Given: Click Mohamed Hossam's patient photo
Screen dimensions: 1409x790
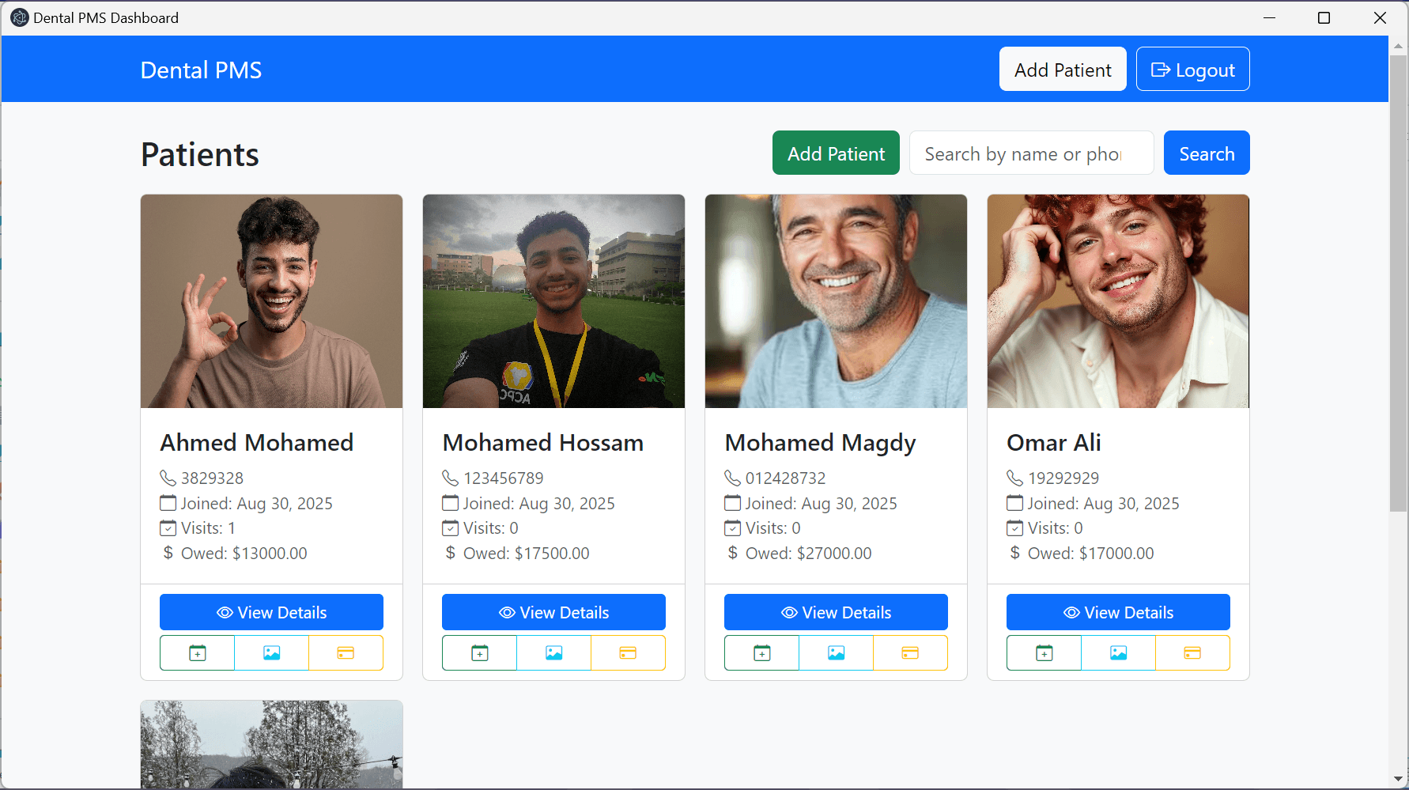Looking at the screenshot, I should coord(553,301).
